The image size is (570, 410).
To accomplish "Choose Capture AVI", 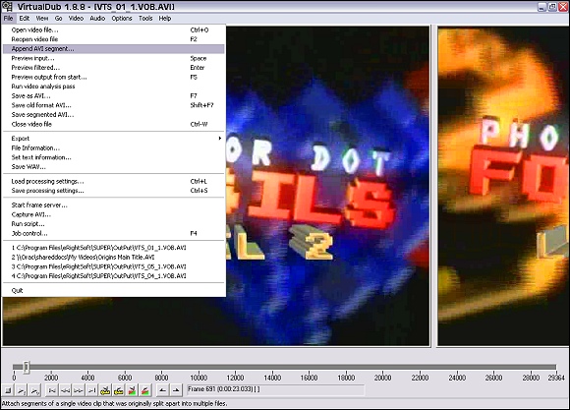I will (113, 214).
